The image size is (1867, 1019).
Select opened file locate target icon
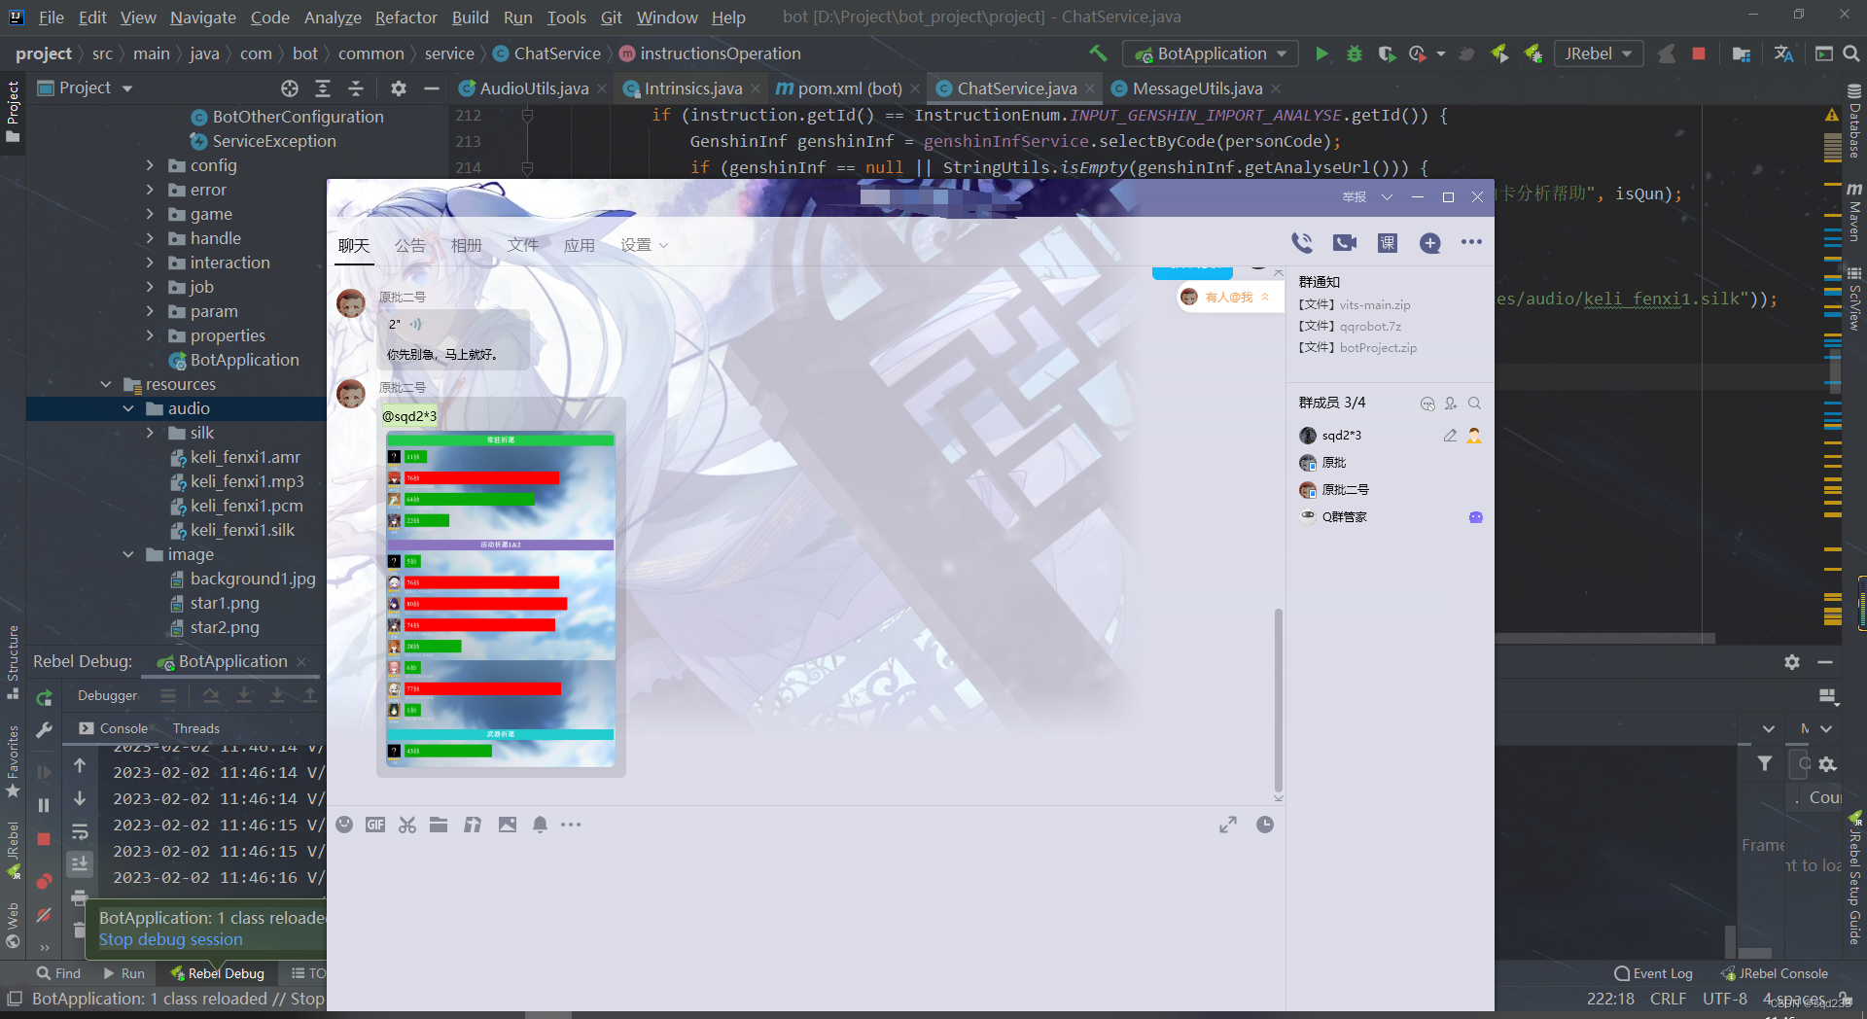pos(290,88)
